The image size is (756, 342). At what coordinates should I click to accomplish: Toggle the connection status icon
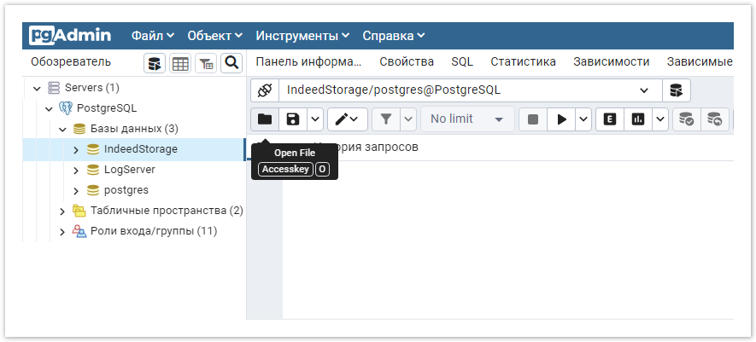265,90
